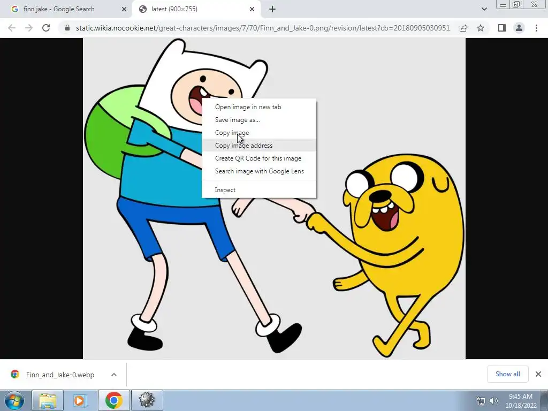This screenshot has width=548, height=411.
Task: Choose 'Save image as...' from context menu
Action: (259, 120)
